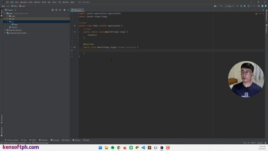The height and width of the screenshot is (151, 268).
Task: Open the Main run configuration dropdown
Action: point(229,6)
